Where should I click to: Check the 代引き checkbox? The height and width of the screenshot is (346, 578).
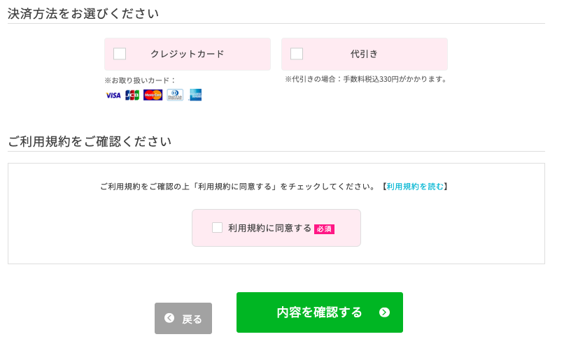[297, 54]
